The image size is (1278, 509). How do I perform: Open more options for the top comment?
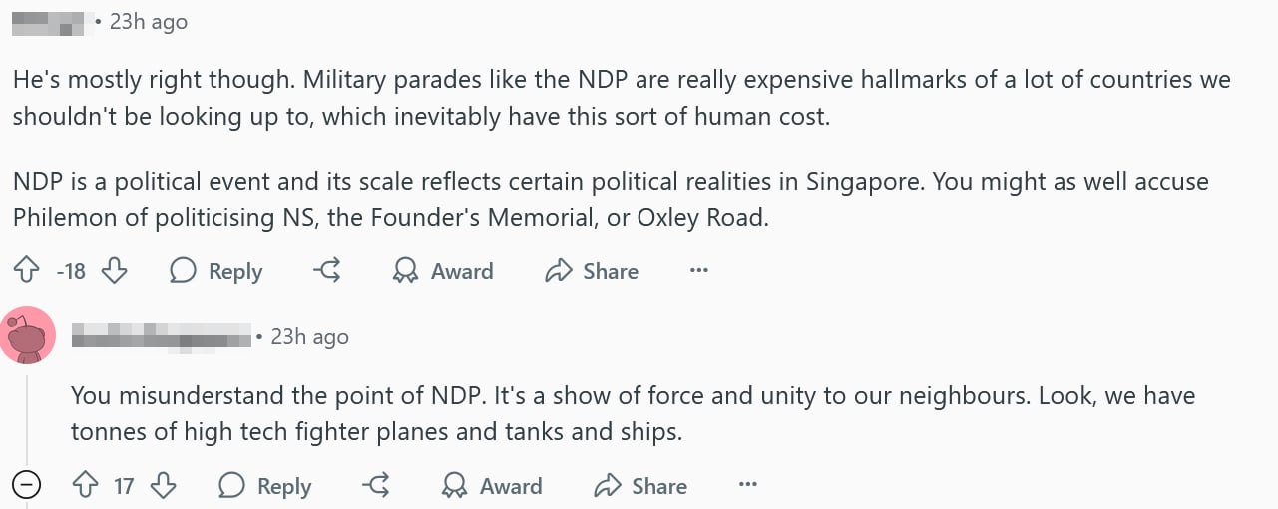pyautogui.click(x=698, y=271)
